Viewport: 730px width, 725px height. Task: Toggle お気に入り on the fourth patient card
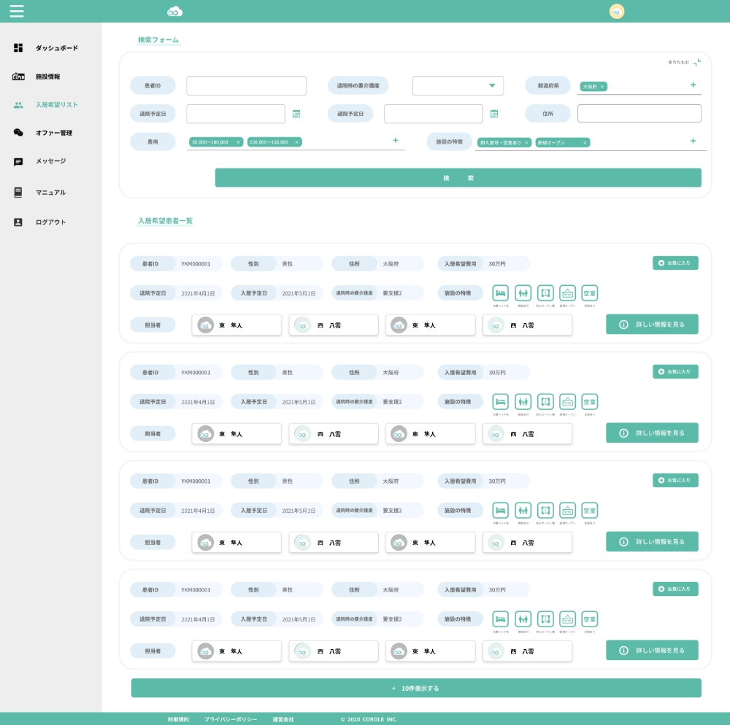click(675, 589)
